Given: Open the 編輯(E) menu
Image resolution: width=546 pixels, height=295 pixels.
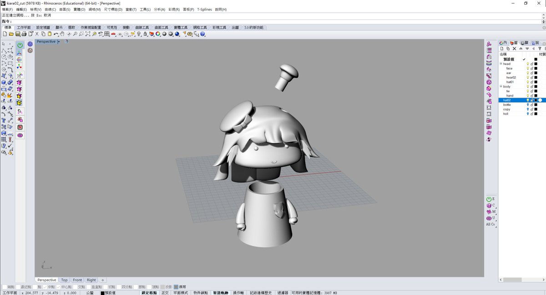Looking at the screenshot, I should pyautogui.click(x=21, y=10).
